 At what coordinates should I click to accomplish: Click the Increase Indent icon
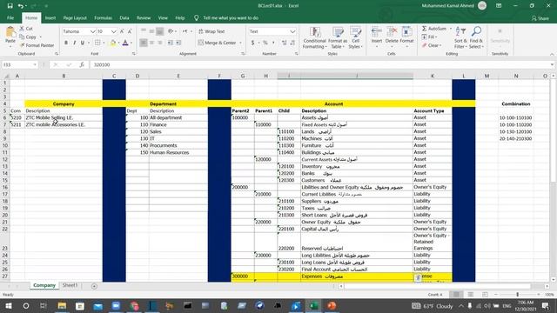click(178, 43)
